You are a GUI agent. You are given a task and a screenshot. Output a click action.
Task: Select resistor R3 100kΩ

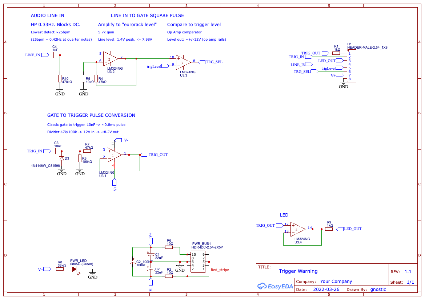tap(80, 159)
